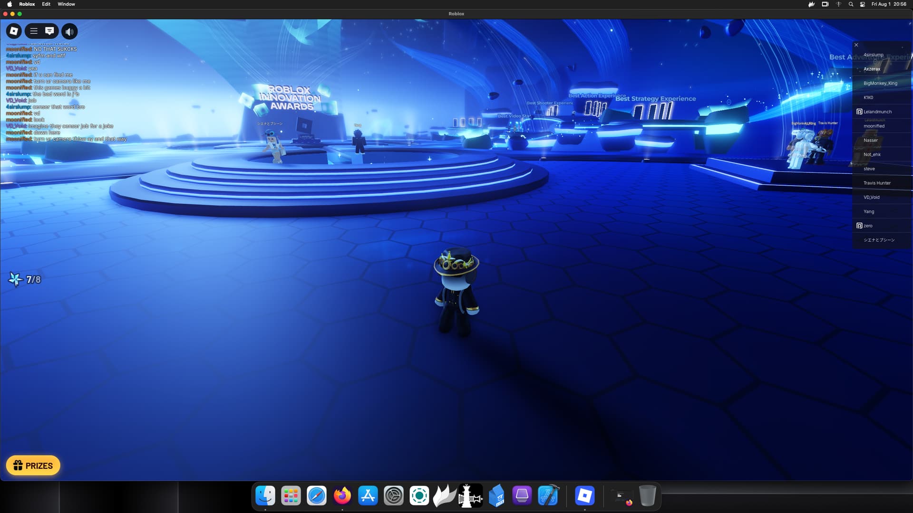The height and width of the screenshot is (513, 913).
Task: Open the Roblox app menu
Action: 27,4
